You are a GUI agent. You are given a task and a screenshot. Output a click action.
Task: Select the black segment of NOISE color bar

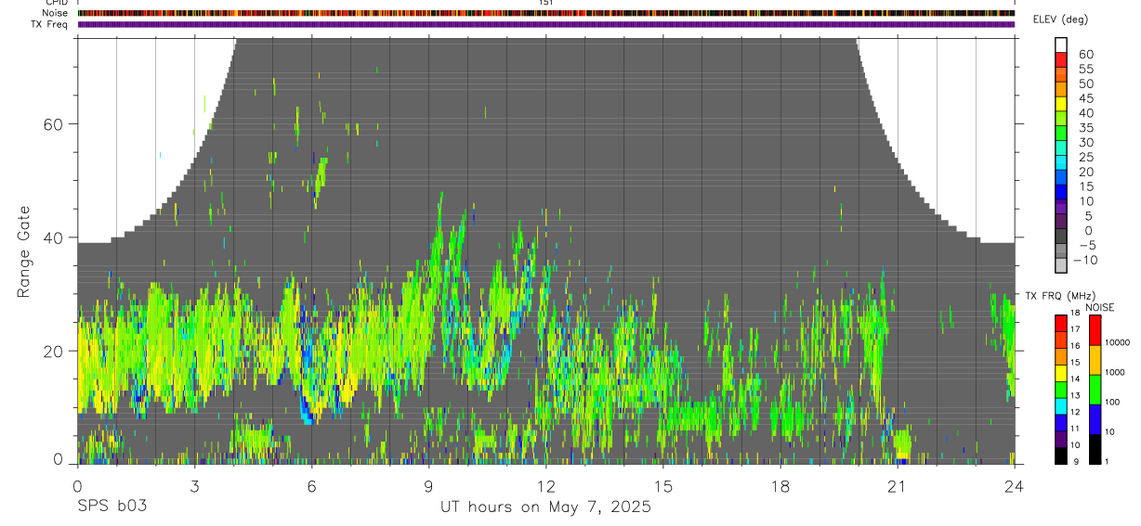click(x=1095, y=449)
